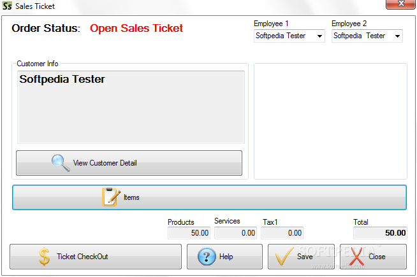Click the Services label
This screenshot has width=417, height=277.
click(x=227, y=221)
